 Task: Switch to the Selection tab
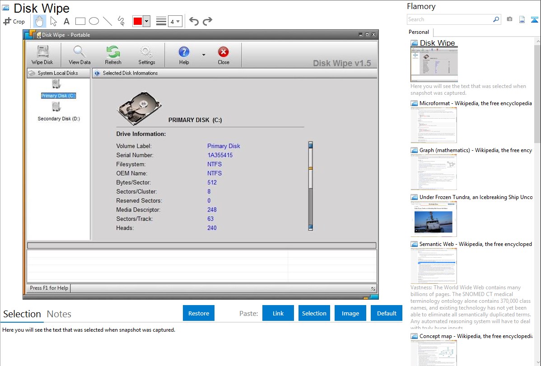coord(22,314)
